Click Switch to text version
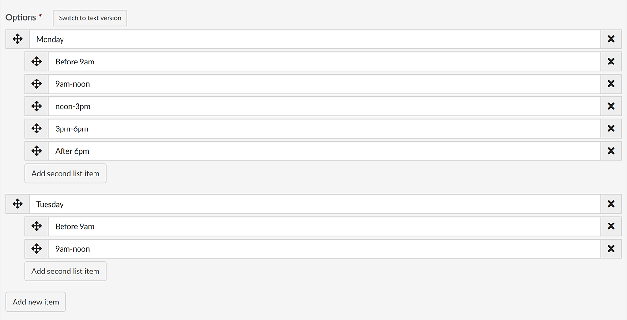 coord(90,17)
